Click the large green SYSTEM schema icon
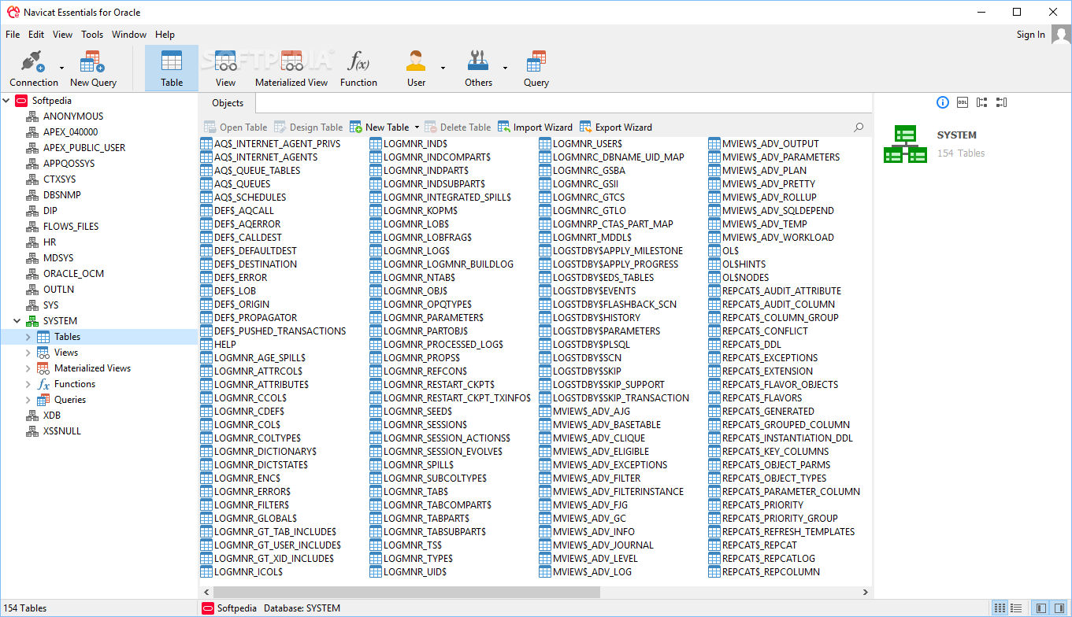Viewport: 1072px width, 617px height. tap(905, 144)
